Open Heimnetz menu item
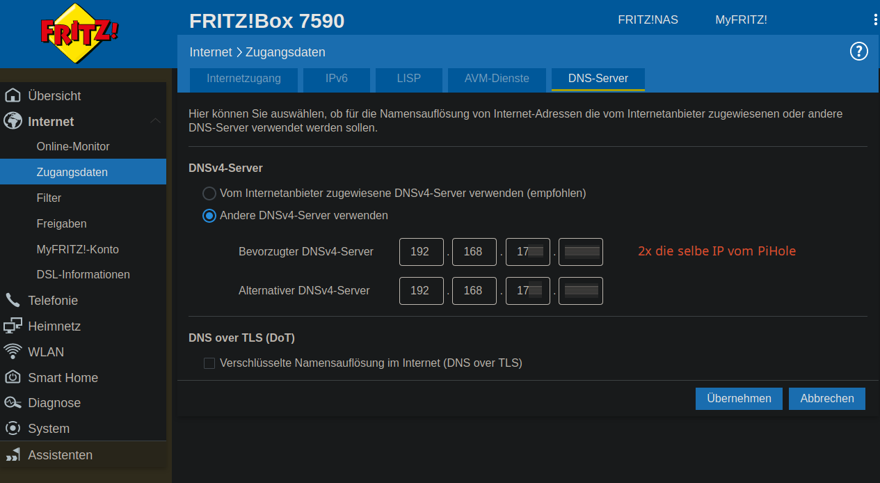 point(54,326)
